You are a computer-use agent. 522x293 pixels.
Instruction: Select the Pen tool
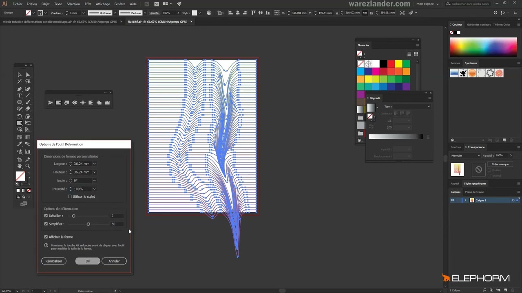click(20, 89)
